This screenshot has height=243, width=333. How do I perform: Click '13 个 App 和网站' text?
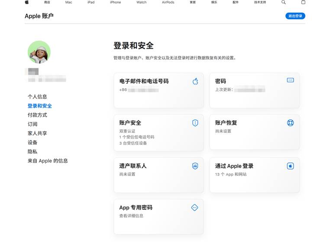[x=231, y=174]
